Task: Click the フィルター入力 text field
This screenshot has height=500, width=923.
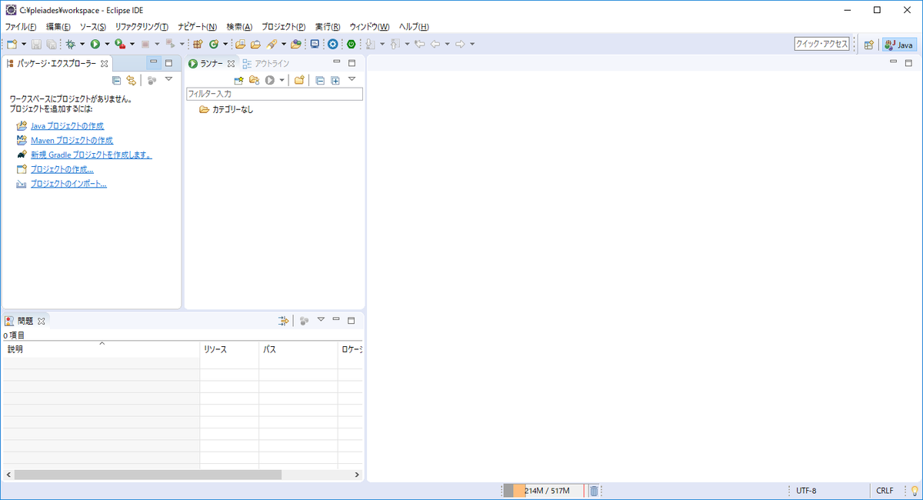Action: pos(274,94)
